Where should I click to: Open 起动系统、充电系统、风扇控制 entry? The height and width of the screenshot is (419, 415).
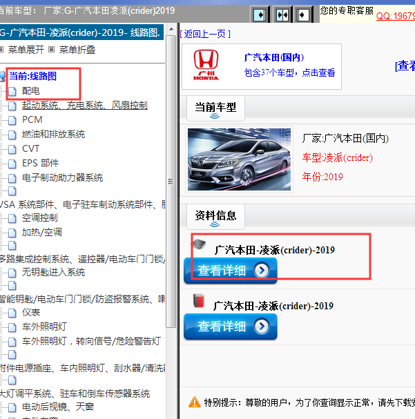(85, 106)
